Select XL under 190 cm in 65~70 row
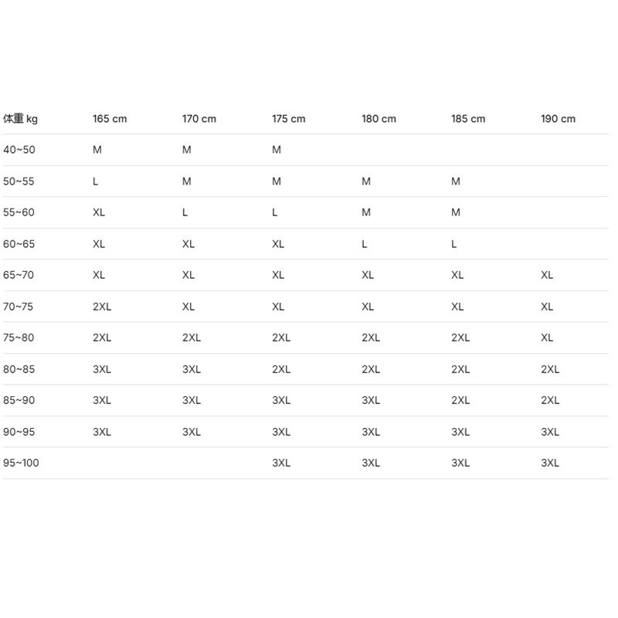The width and height of the screenshot is (618, 618). tap(547, 275)
